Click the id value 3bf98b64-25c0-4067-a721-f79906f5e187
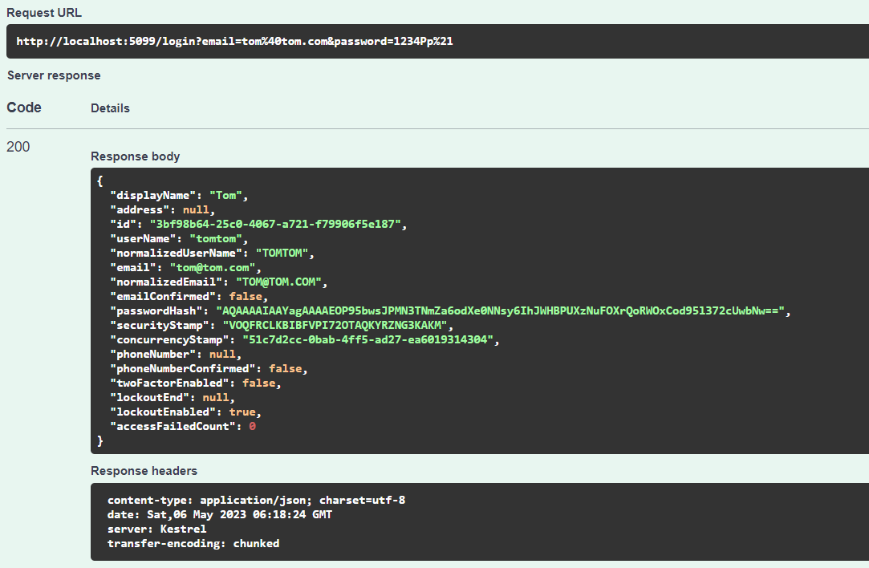This screenshot has width=869, height=568. 275,224
